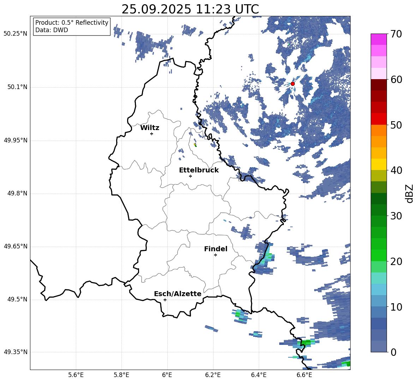The height and width of the screenshot is (382, 418).
Task: Click the Findel city label
Action: point(216,249)
